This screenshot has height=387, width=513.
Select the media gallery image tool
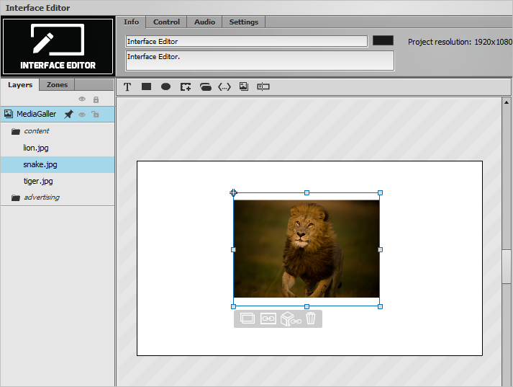pyautogui.click(x=244, y=86)
